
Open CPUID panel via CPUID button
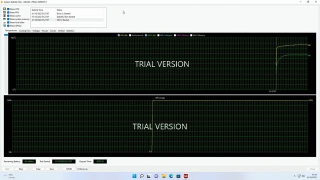69,169
